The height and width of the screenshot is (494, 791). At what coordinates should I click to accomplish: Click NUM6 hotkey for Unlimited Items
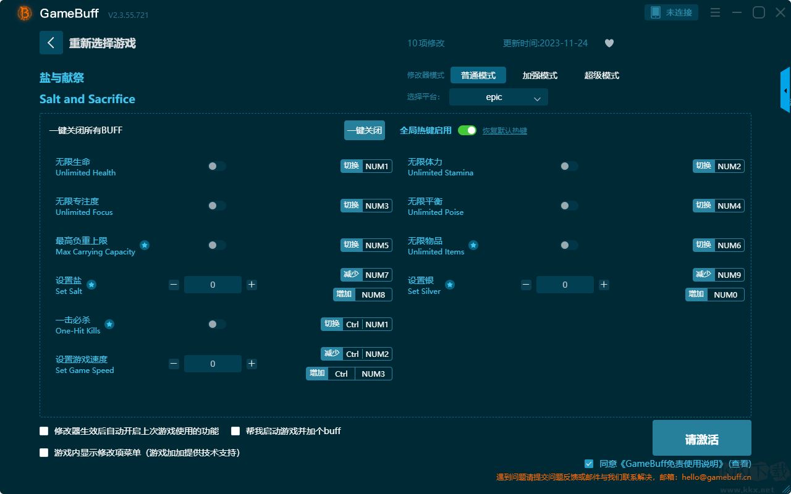pyautogui.click(x=719, y=245)
